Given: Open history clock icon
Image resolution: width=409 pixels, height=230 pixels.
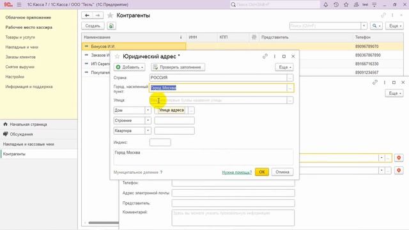Looking at the screenshot, I should pos(336,4).
